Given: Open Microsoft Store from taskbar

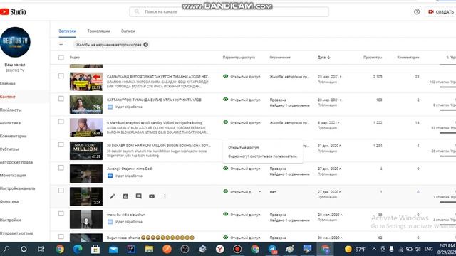Looking at the screenshot, I should click(x=95, y=249).
